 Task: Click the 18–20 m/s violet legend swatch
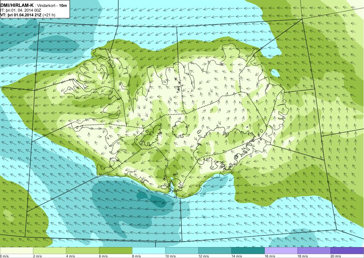pyautogui.click(x=314, y=250)
